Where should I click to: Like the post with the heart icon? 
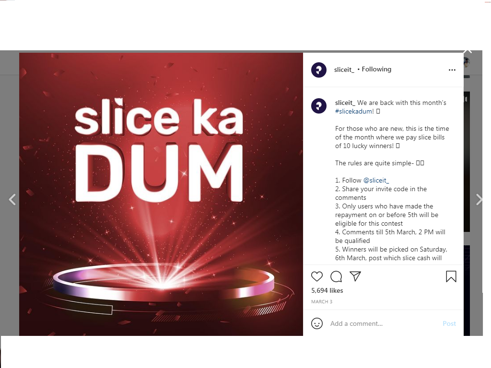(x=316, y=276)
